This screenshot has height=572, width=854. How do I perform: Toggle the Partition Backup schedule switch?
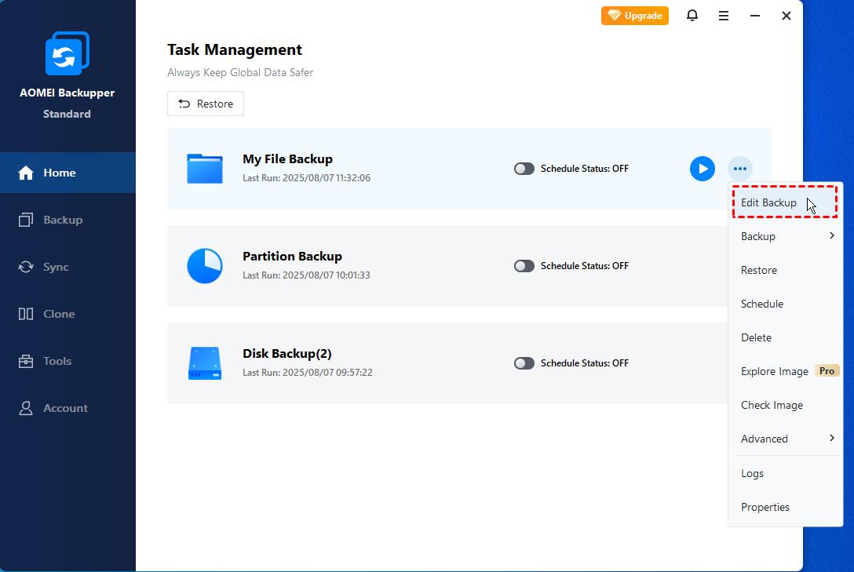524,265
